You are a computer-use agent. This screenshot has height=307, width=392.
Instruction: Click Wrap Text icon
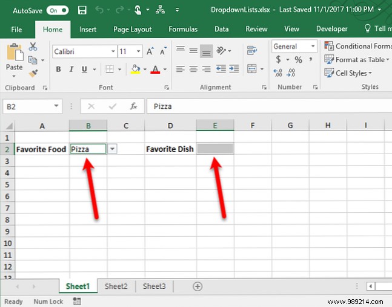(252, 50)
